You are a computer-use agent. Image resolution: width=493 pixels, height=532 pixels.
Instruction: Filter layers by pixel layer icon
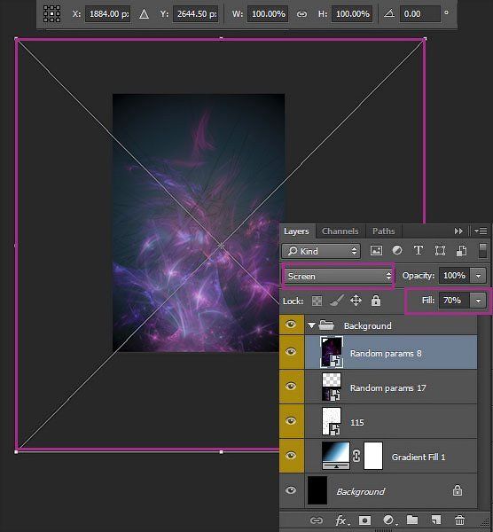[376, 251]
